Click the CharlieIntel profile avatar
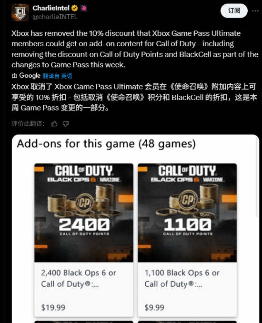 click(20, 12)
